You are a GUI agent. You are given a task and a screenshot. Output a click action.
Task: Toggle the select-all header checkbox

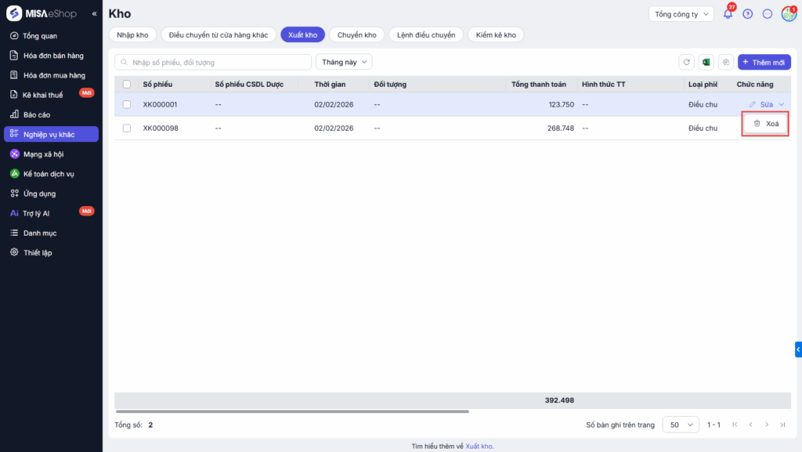(127, 85)
